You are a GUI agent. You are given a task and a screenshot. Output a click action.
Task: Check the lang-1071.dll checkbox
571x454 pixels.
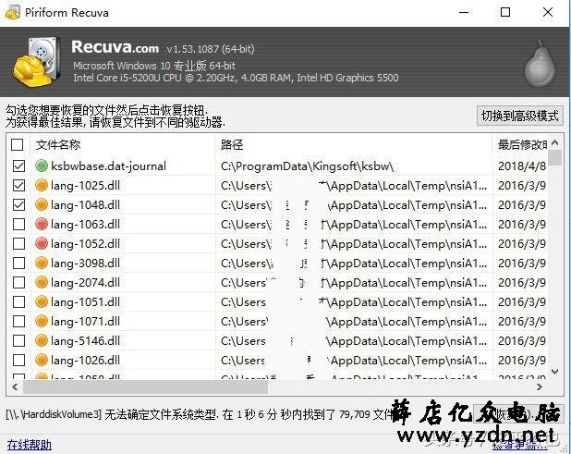click(18, 321)
